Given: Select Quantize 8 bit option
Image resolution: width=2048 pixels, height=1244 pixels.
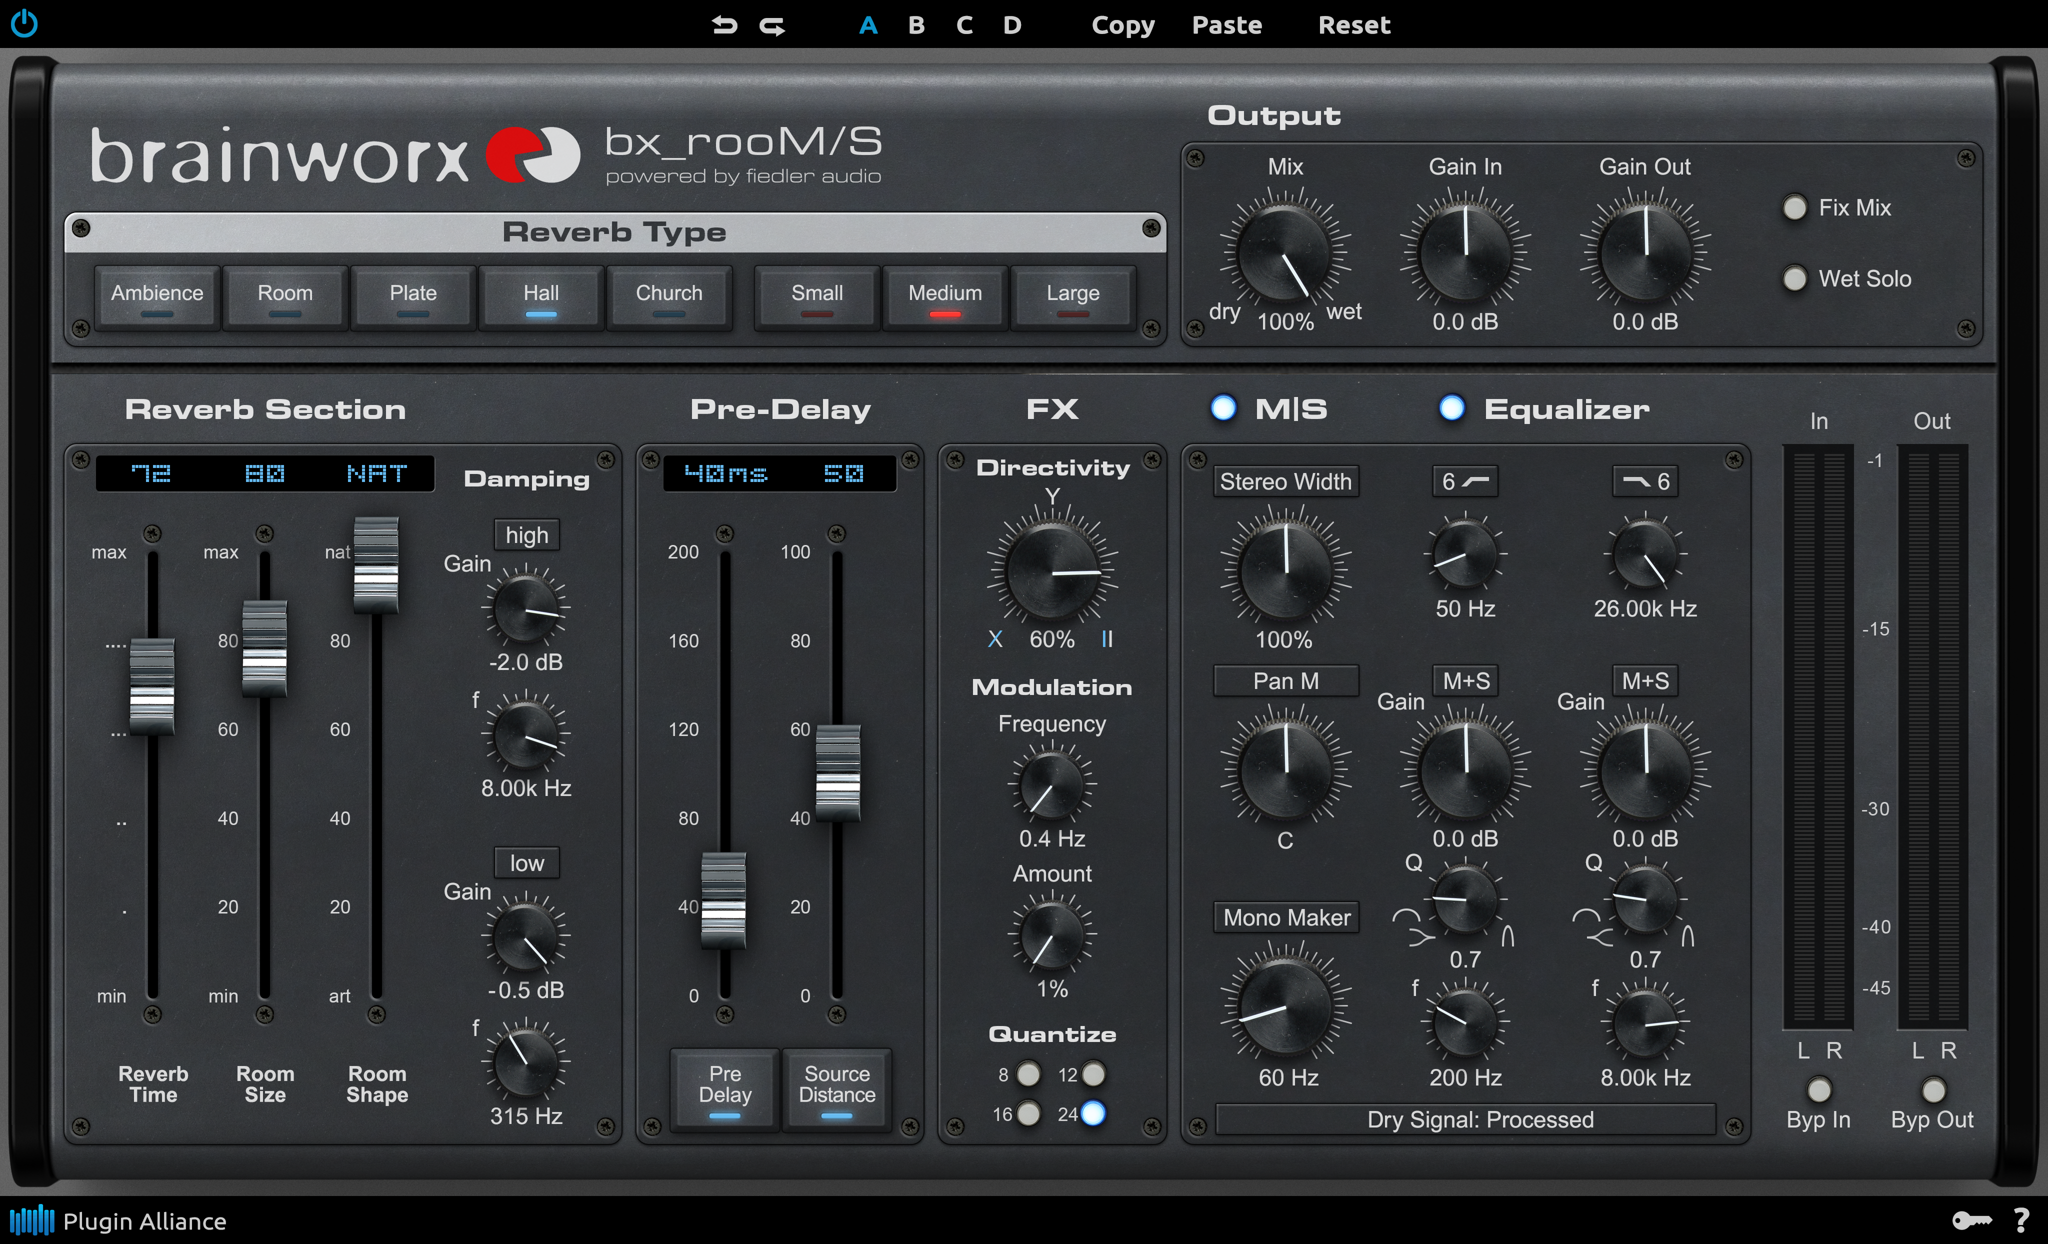Looking at the screenshot, I should 1028,1074.
